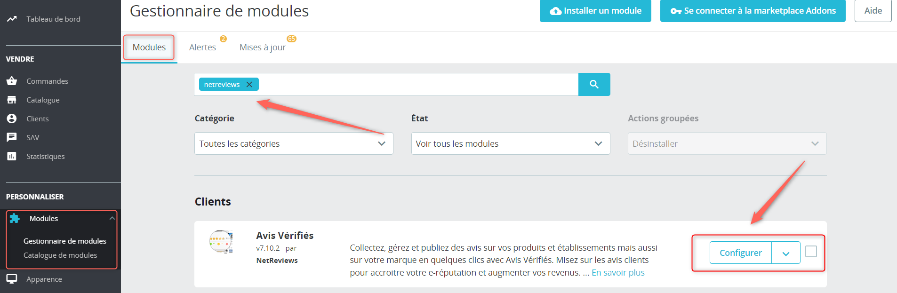Click the Installer un module button
The width and height of the screenshot is (897, 293).
(x=595, y=11)
